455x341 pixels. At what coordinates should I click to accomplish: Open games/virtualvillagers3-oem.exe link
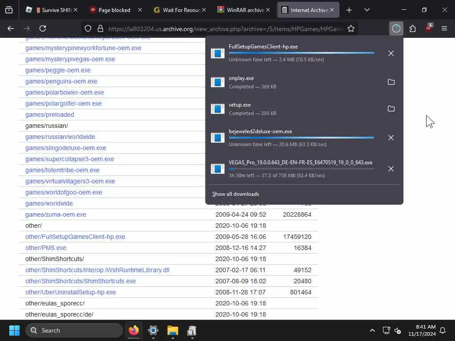tap(70, 181)
